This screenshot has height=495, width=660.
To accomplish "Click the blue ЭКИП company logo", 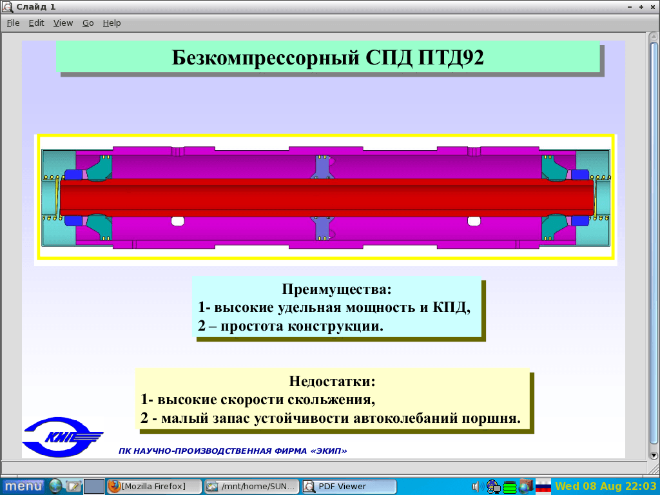I will [63, 437].
